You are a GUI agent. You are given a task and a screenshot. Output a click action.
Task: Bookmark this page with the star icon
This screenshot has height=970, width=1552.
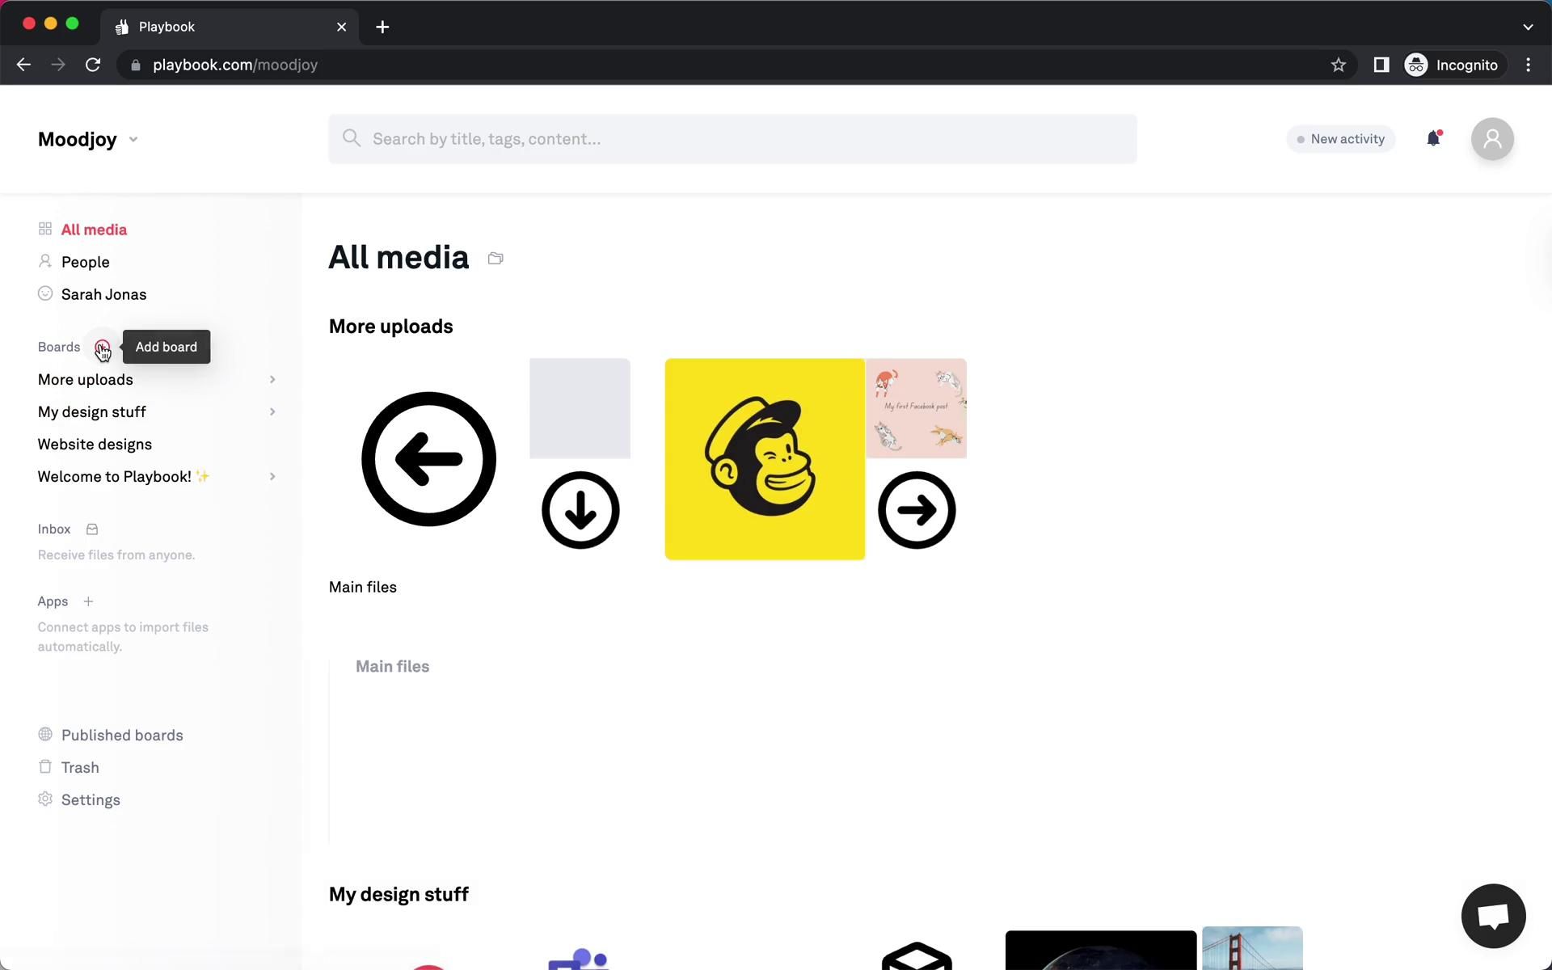pos(1339,65)
